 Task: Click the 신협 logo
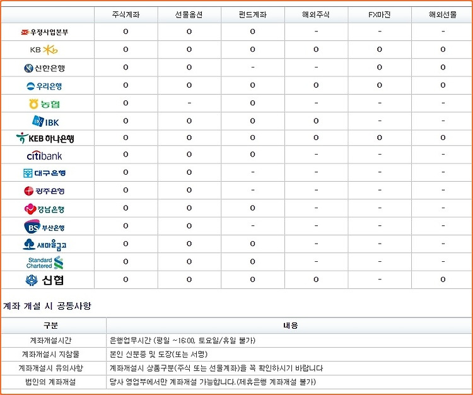45,280
